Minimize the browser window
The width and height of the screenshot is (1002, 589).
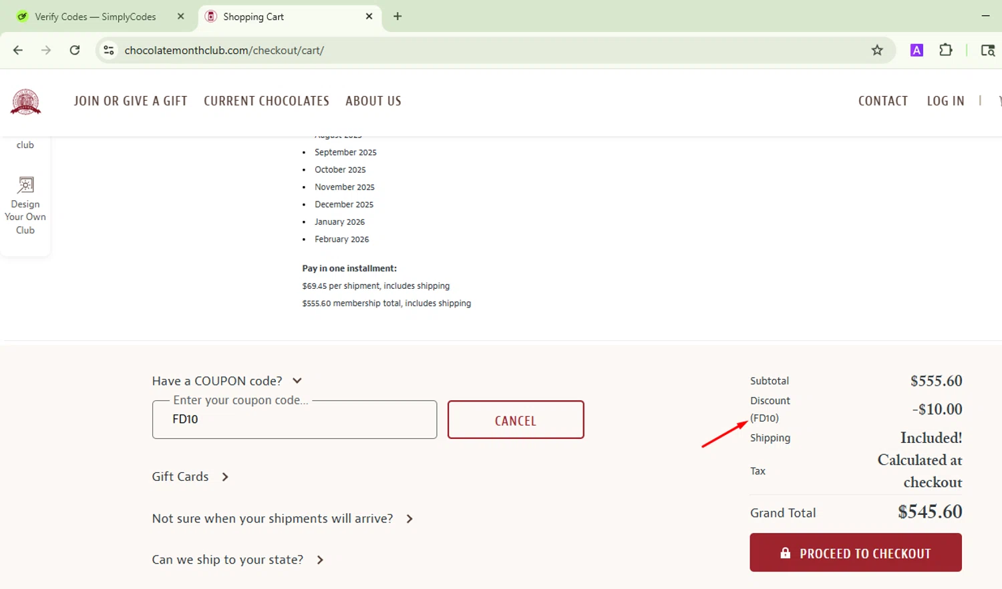[985, 16]
